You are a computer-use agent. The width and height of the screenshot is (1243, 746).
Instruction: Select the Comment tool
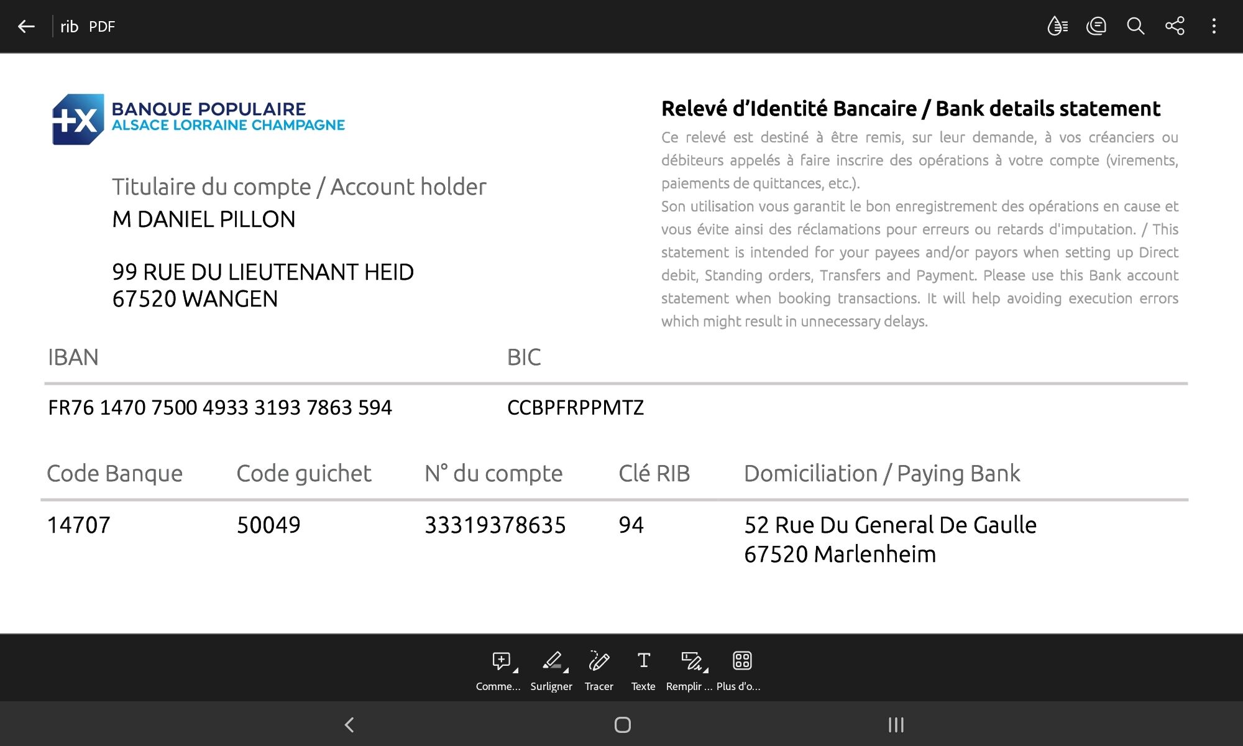[x=500, y=661]
